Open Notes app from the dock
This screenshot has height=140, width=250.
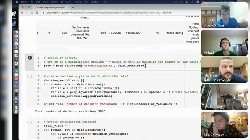[x=16, y=75]
